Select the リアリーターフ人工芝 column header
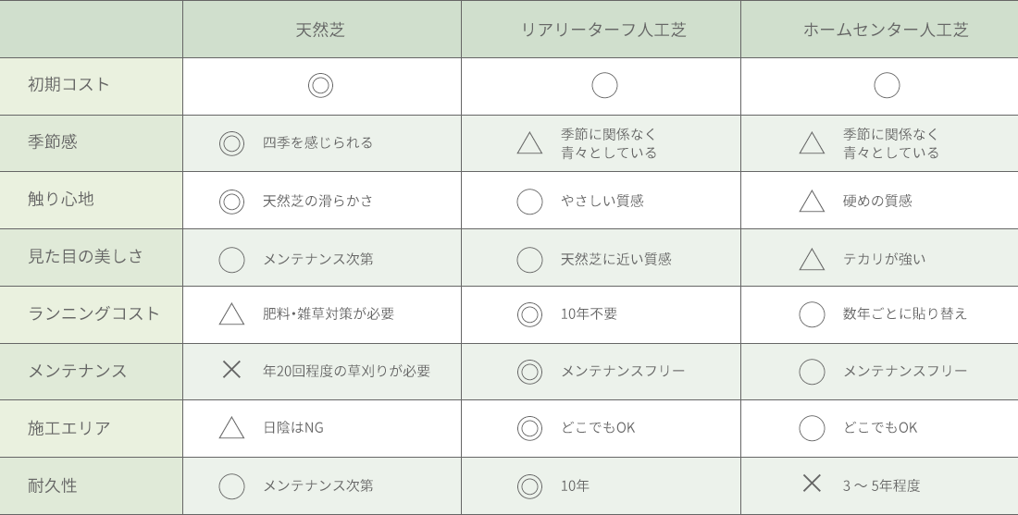Screen dimensions: 1018x515 pyautogui.click(x=602, y=30)
